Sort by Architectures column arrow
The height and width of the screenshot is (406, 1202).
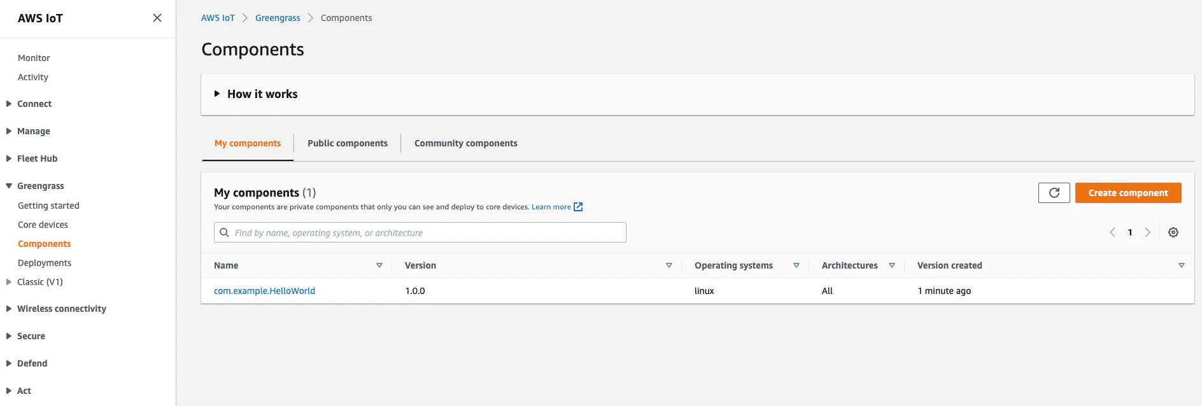point(892,265)
